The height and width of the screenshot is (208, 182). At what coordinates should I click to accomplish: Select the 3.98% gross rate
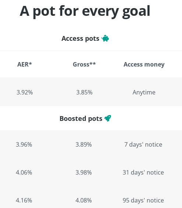click(84, 172)
